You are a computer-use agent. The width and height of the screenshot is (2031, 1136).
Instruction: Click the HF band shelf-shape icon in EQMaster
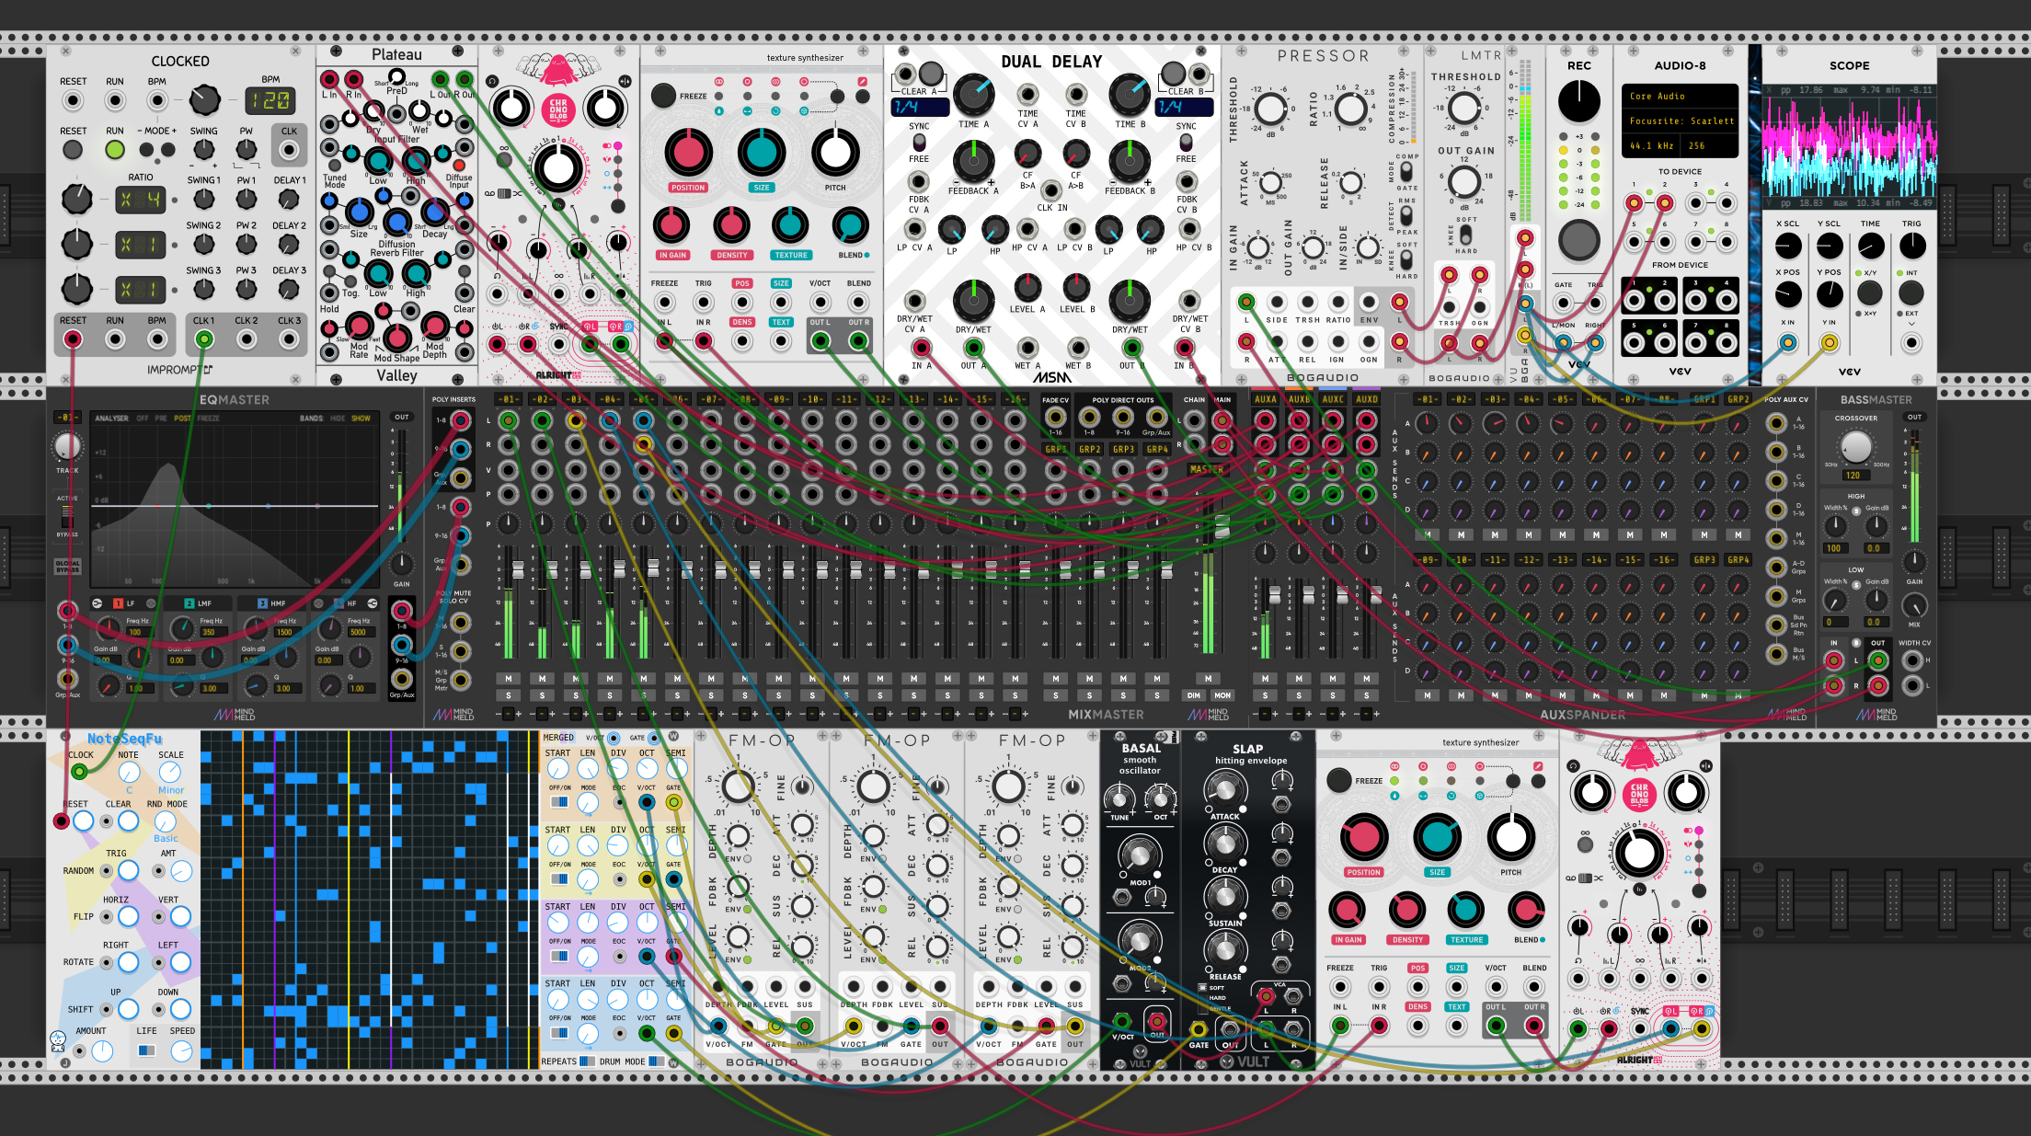tap(373, 603)
